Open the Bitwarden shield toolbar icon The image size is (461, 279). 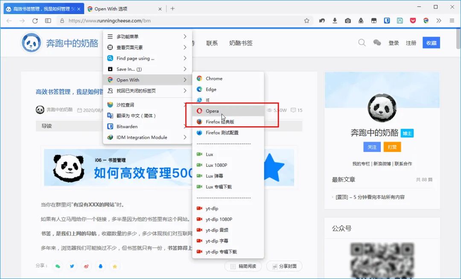pos(387,20)
